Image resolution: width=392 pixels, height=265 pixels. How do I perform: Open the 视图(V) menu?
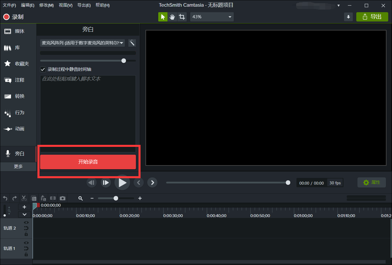tap(66, 5)
